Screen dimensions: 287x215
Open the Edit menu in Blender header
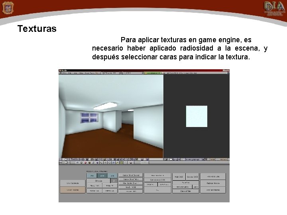click(70, 73)
